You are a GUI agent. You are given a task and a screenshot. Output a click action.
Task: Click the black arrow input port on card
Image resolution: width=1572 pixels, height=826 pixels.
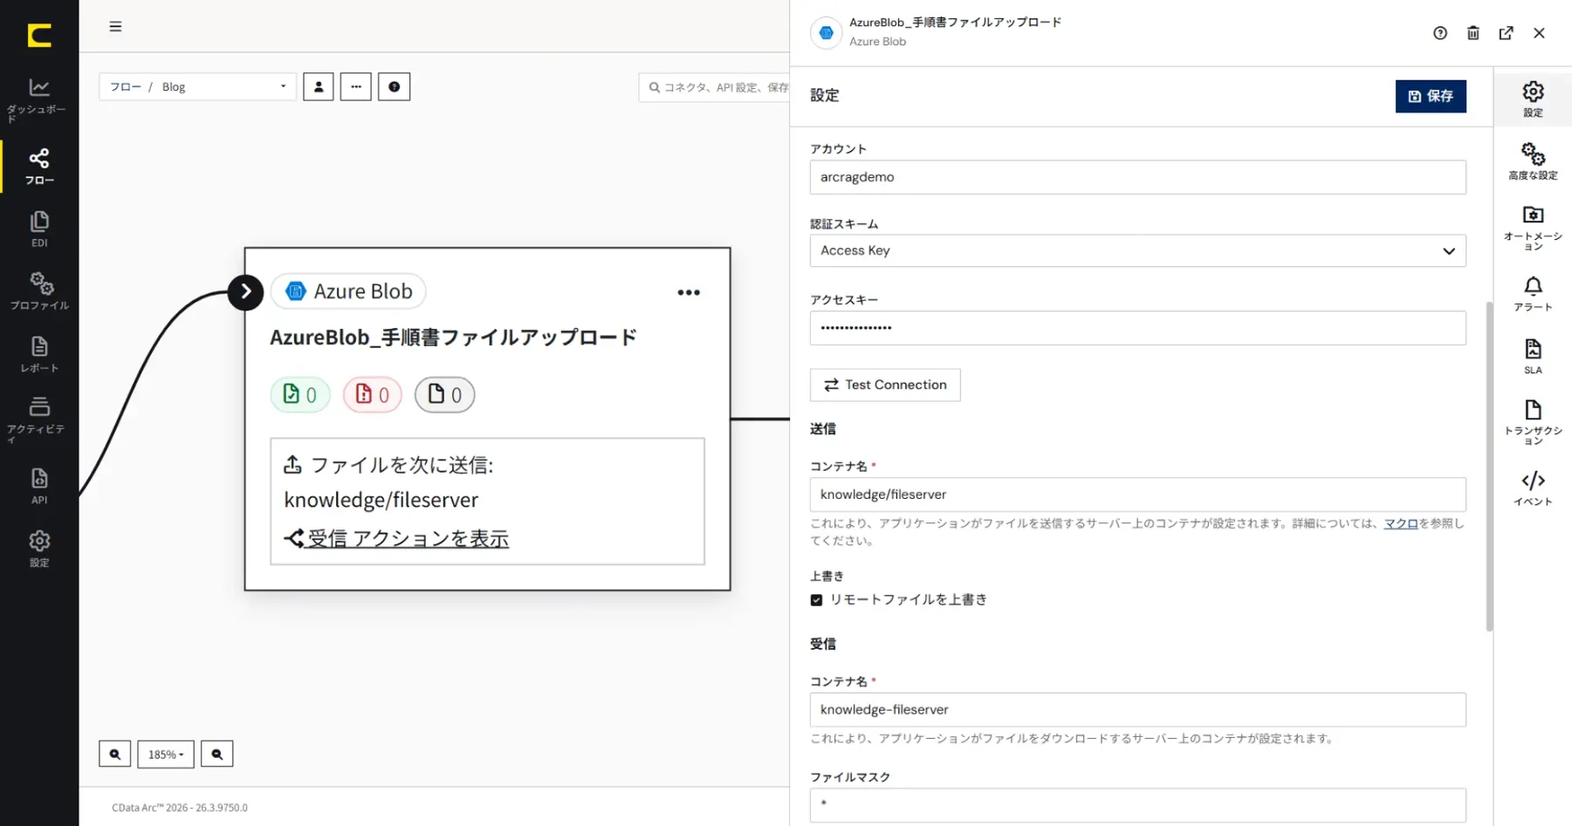(245, 291)
